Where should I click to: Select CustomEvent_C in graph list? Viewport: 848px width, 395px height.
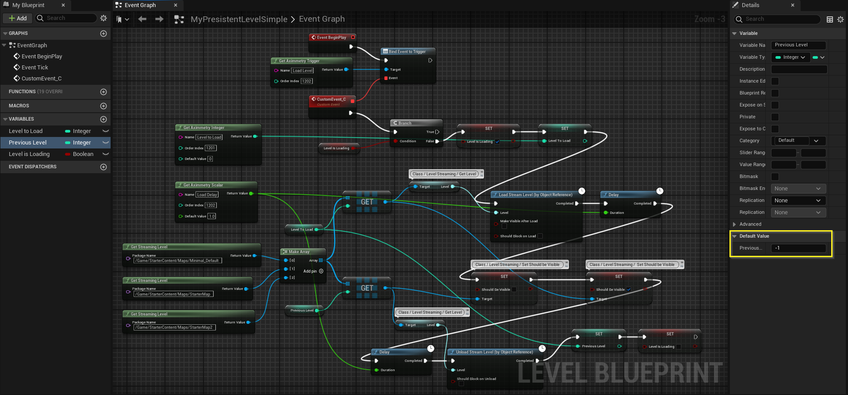tap(41, 79)
